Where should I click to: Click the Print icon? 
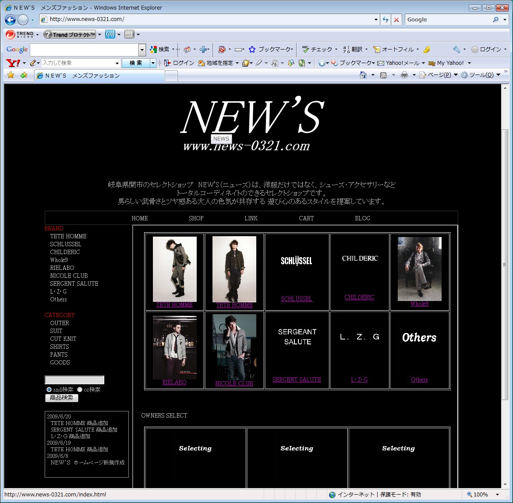404,75
